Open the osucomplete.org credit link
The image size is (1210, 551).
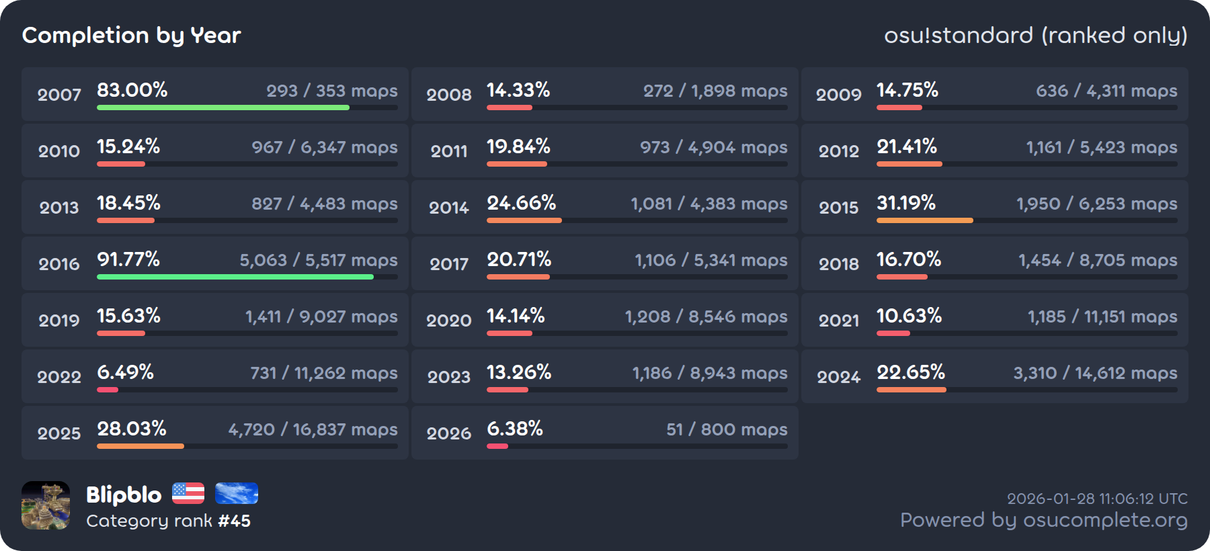(1043, 520)
